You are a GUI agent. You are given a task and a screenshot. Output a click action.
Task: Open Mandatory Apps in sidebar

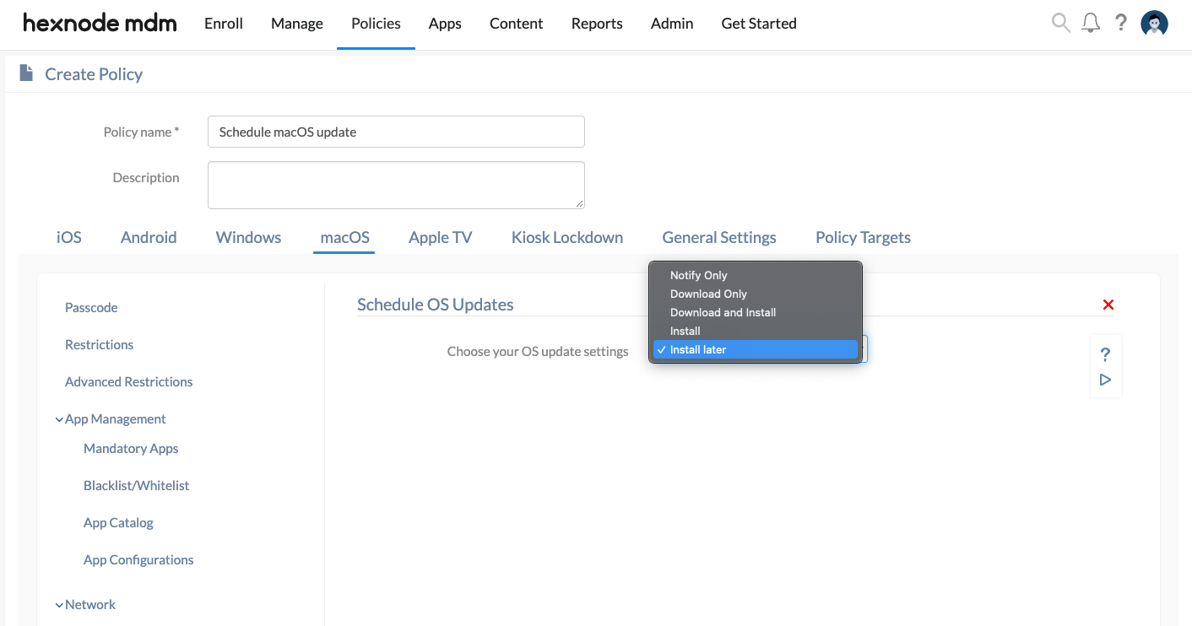point(131,448)
